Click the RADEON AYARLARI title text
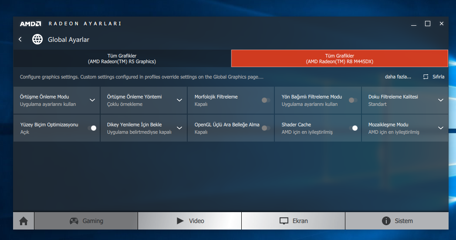The image size is (456, 240). pos(85,24)
